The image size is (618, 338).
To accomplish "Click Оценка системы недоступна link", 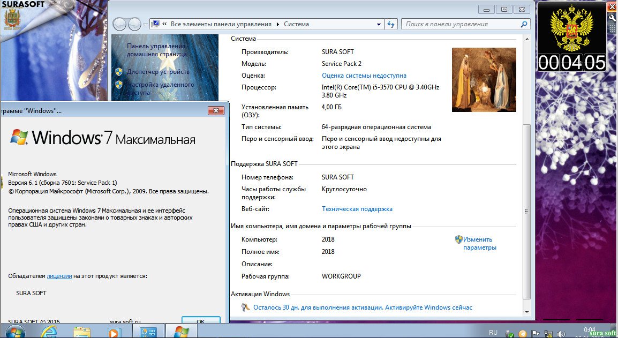I will coord(364,76).
